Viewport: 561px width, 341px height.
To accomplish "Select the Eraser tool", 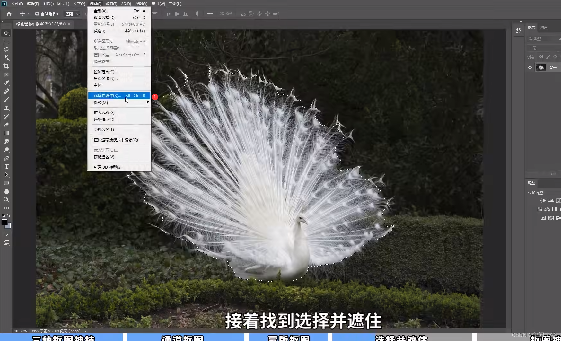I will coord(6,125).
